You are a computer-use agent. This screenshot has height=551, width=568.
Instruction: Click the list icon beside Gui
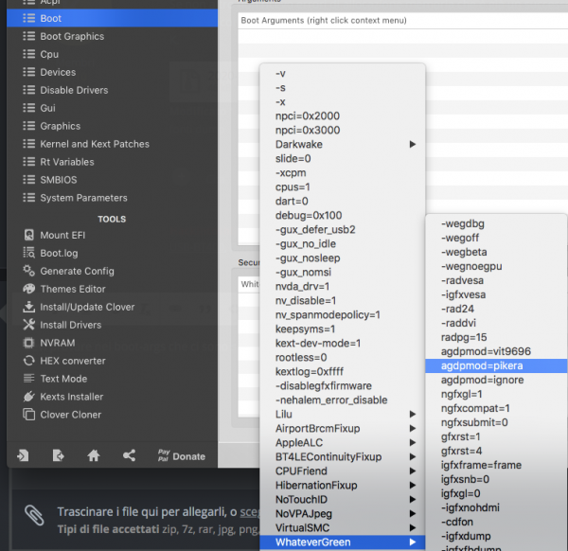[29, 108]
